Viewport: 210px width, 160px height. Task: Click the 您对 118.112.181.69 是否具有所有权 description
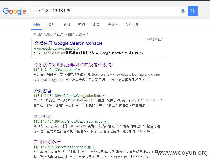coord(89,53)
